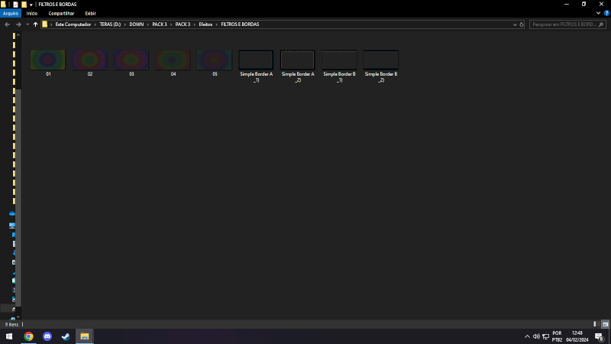Open the Compartilhar ribbon tab

tap(61, 13)
